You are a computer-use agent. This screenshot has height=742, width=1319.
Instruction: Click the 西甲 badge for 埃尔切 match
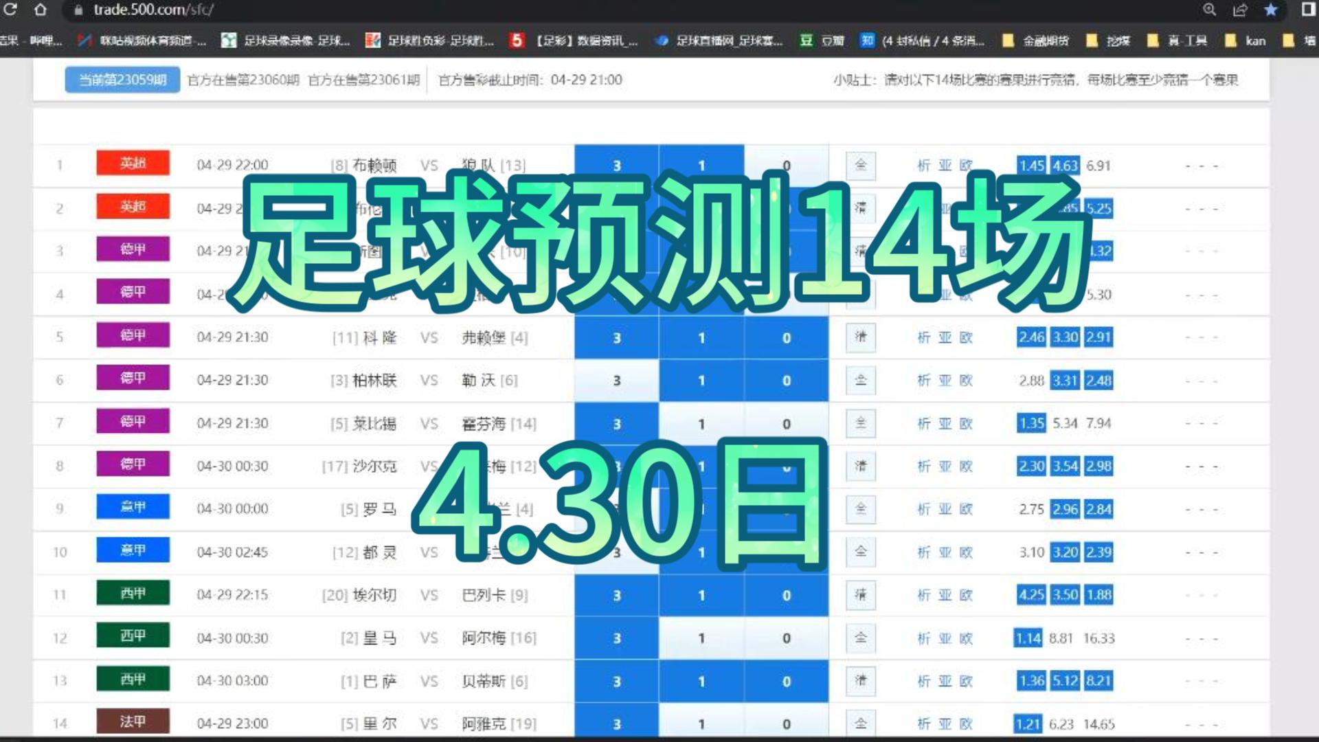(133, 593)
